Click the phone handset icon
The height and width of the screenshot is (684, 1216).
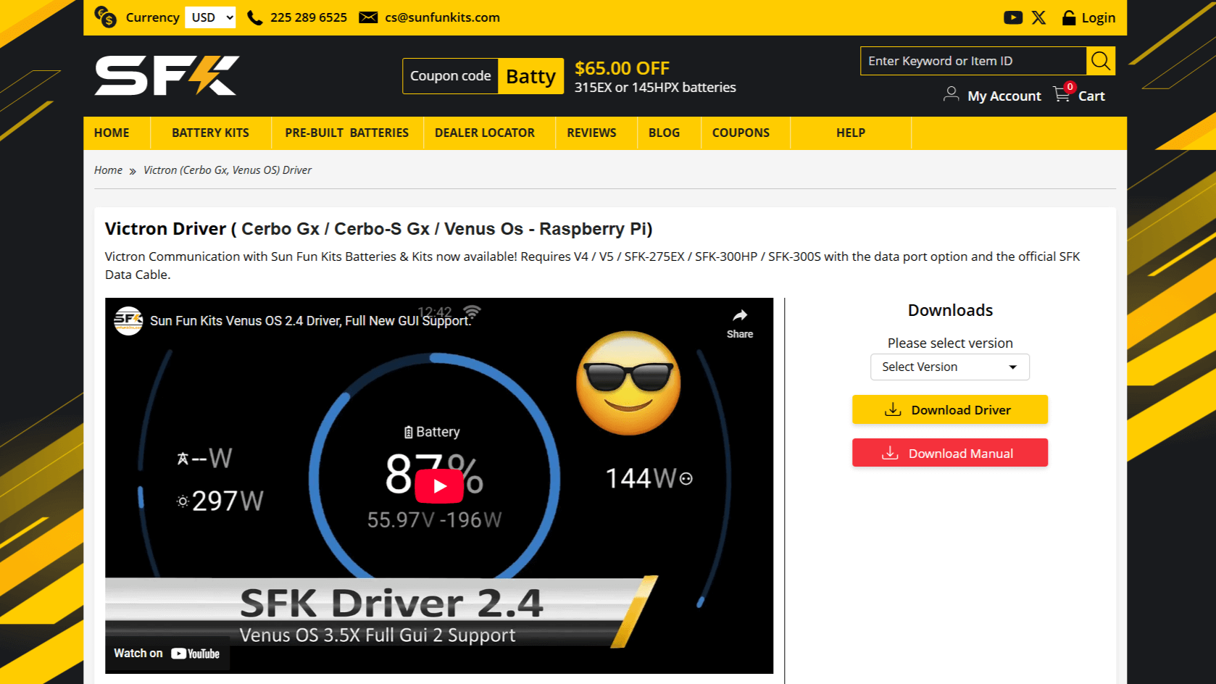coord(255,17)
